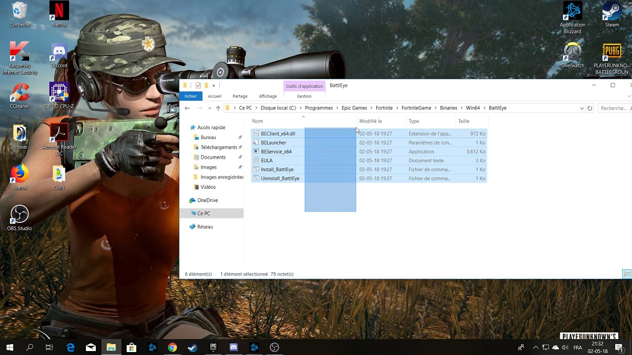Click the volume icon in system tray
This screenshot has height=355, width=632.
click(x=565, y=348)
